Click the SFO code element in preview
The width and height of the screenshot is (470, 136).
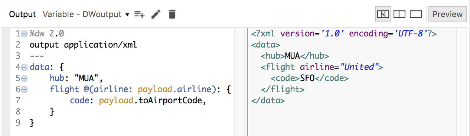pyautogui.click(x=310, y=78)
